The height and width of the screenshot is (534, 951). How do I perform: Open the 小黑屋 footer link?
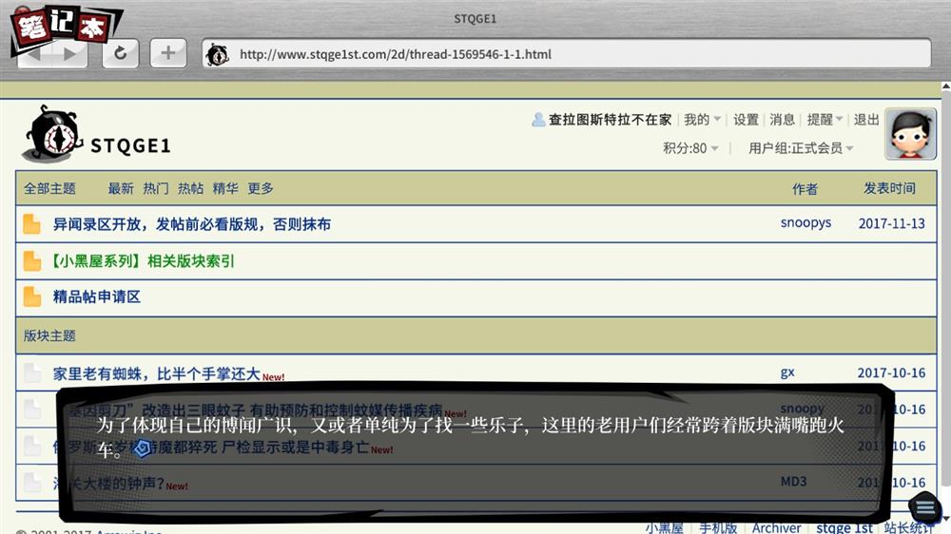pos(664,528)
